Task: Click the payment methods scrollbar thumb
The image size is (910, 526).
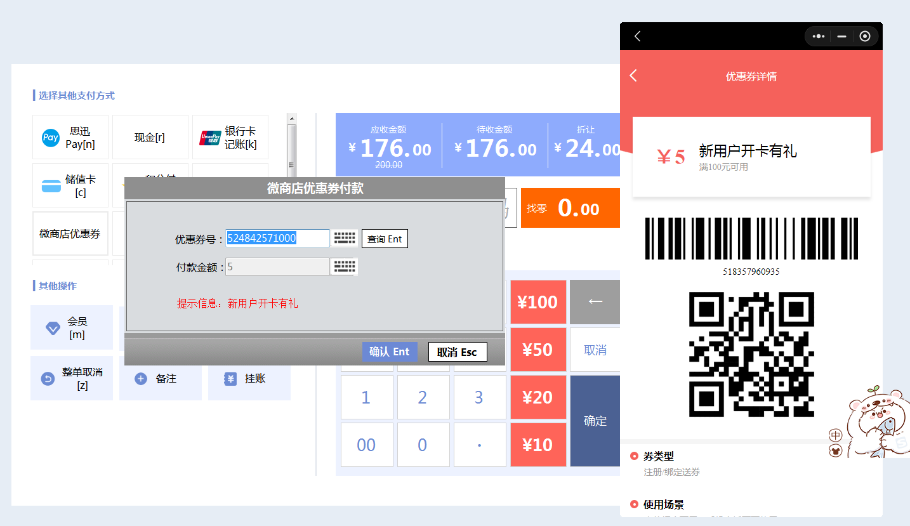Action: click(292, 150)
